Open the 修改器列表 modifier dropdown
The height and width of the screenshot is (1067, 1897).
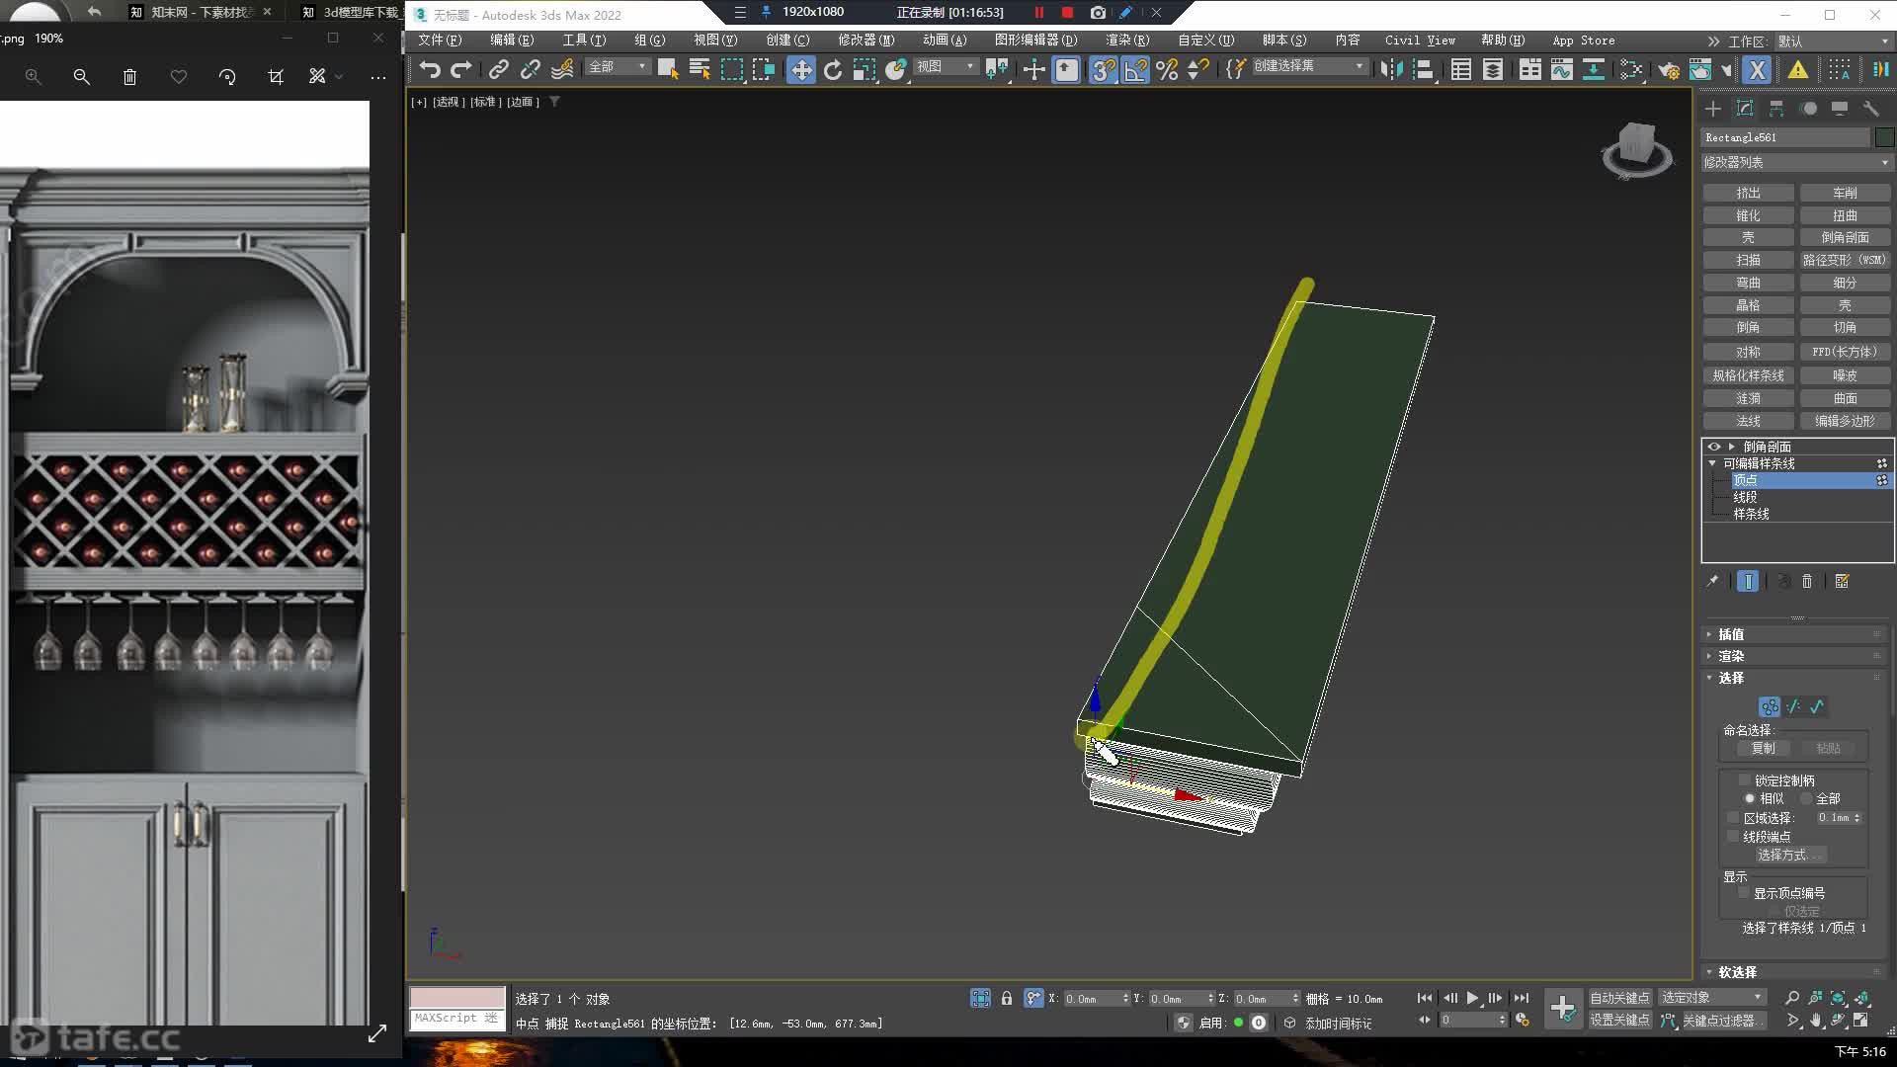point(1795,162)
